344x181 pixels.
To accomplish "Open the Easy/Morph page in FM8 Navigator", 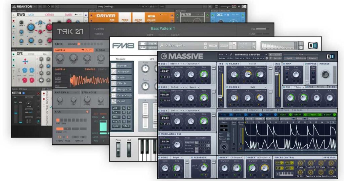I will click(x=121, y=95).
